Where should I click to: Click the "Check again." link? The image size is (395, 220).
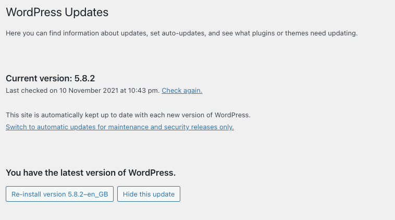(182, 91)
